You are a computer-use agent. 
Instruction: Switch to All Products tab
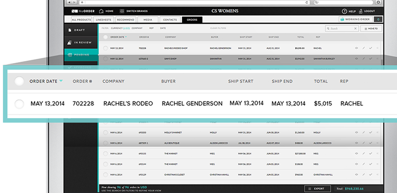pos(81,20)
